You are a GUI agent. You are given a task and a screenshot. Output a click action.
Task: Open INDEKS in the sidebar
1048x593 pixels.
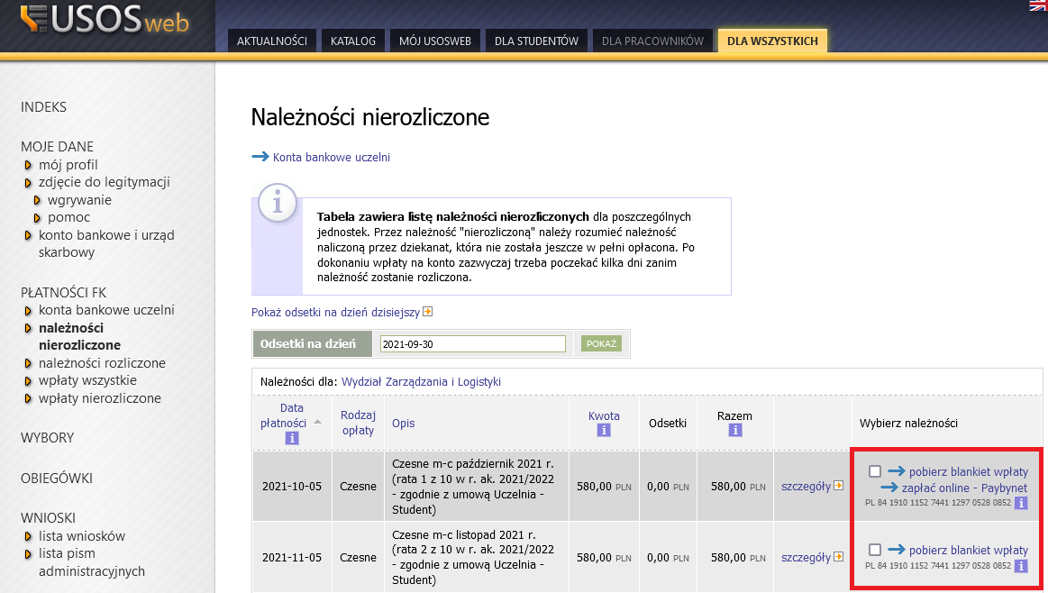tap(43, 107)
